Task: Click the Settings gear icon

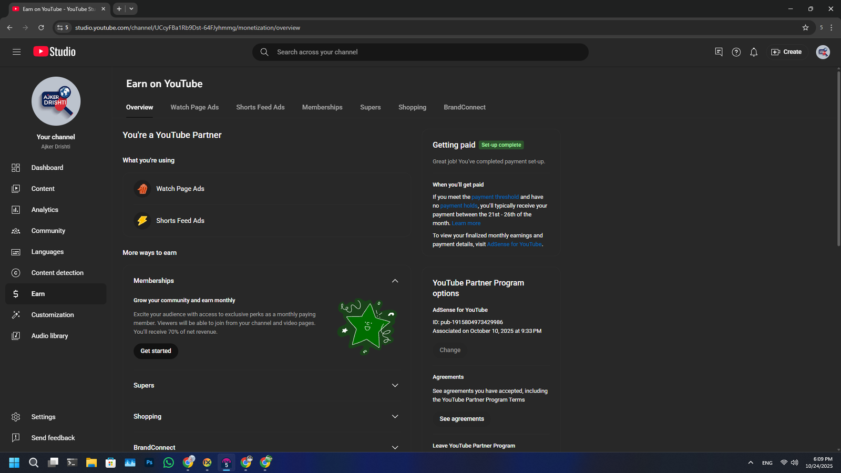Action: pyautogui.click(x=16, y=417)
